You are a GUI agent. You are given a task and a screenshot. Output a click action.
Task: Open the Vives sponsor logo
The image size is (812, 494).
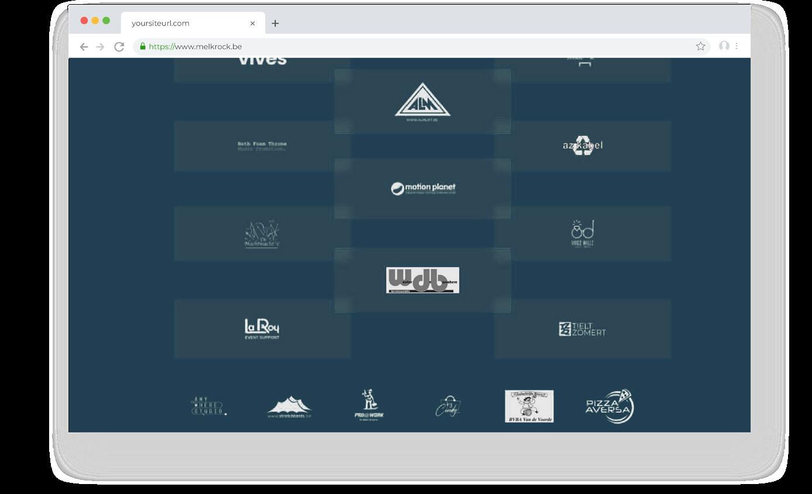click(262, 60)
